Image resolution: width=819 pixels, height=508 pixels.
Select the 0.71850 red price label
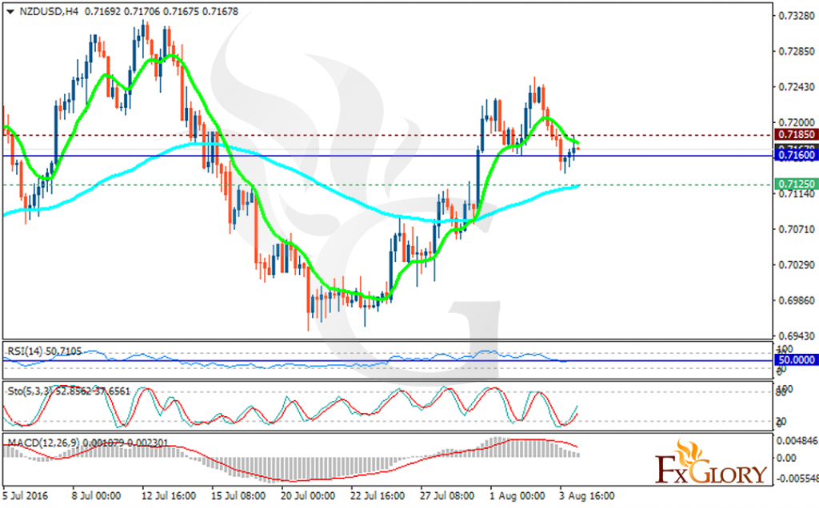[797, 134]
